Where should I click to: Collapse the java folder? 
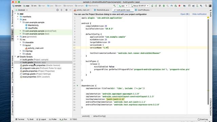[x=18, y=19]
